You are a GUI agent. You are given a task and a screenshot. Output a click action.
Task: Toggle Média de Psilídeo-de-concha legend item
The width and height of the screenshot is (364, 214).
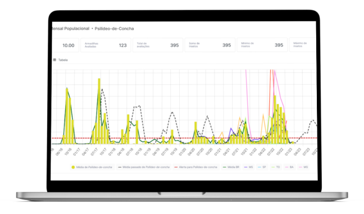[x=92, y=167]
